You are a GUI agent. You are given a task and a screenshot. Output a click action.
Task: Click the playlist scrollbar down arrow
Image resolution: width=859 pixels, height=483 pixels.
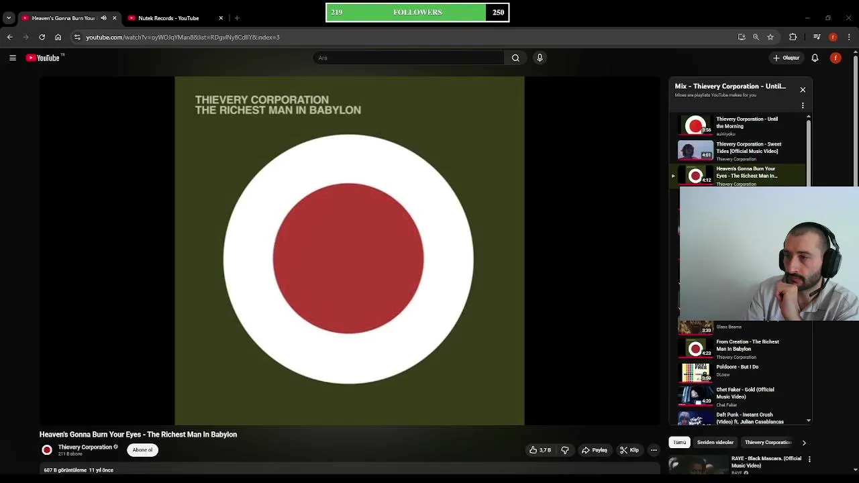pyautogui.click(x=808, y=421)
